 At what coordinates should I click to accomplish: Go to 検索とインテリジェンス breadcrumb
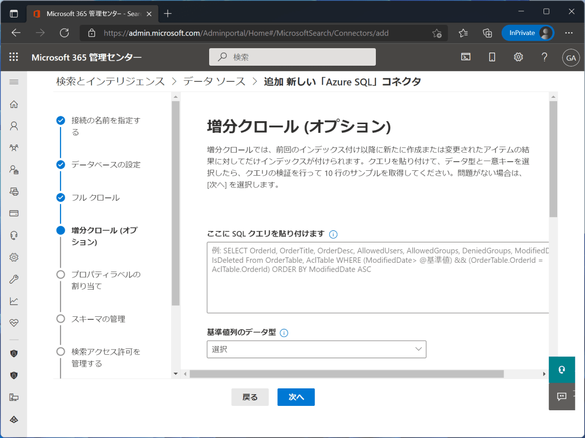[111, 82]
